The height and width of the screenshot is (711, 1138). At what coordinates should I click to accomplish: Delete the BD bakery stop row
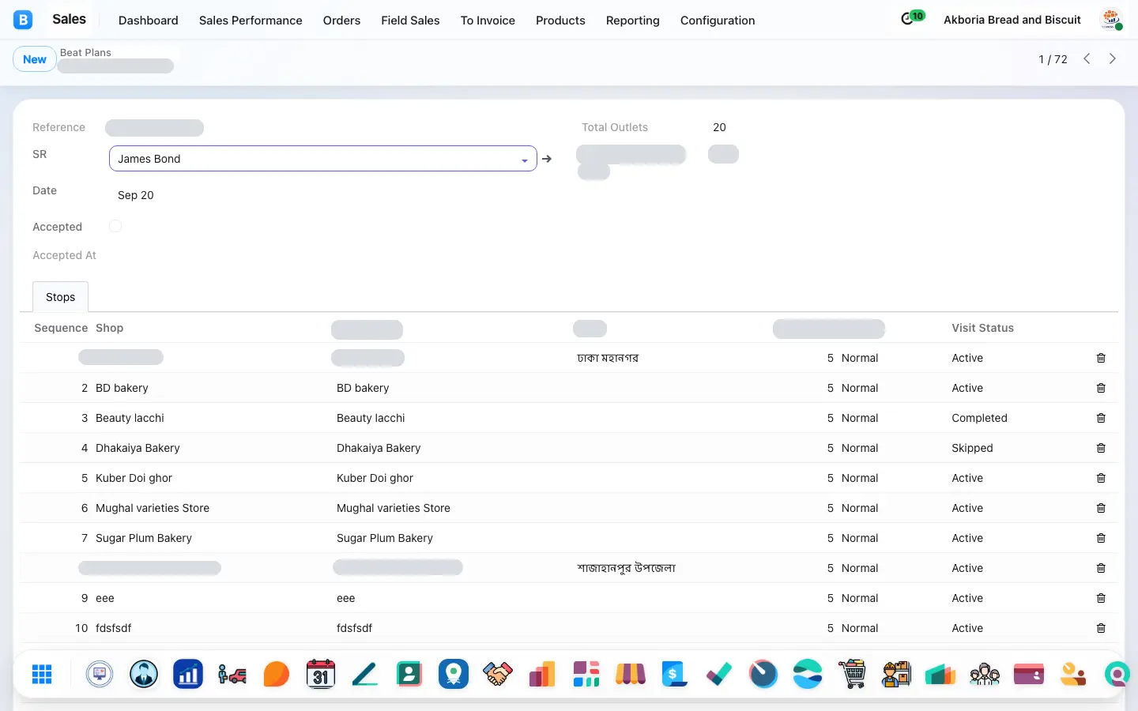click(x=1101, y=388)
